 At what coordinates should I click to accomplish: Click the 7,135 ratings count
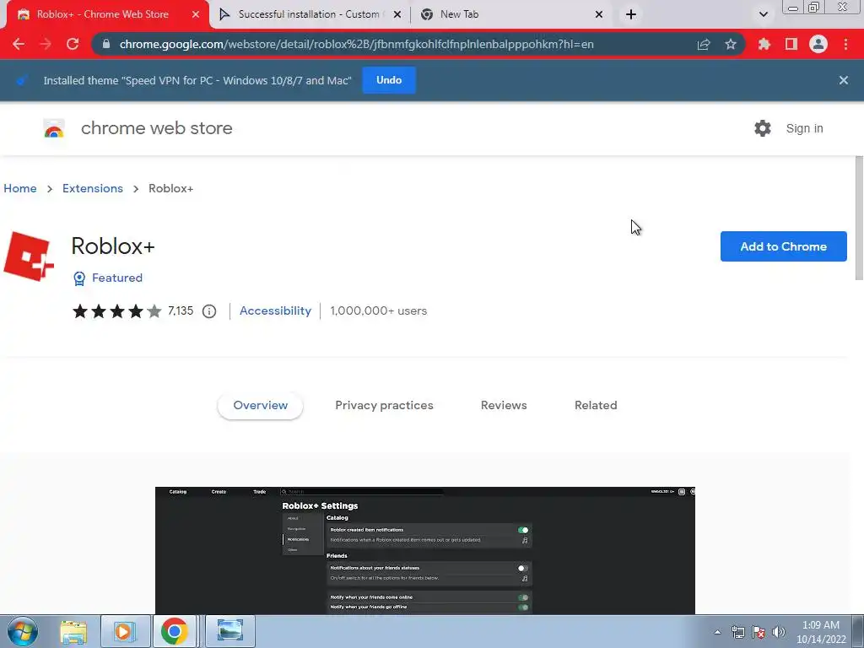(181, 310)
